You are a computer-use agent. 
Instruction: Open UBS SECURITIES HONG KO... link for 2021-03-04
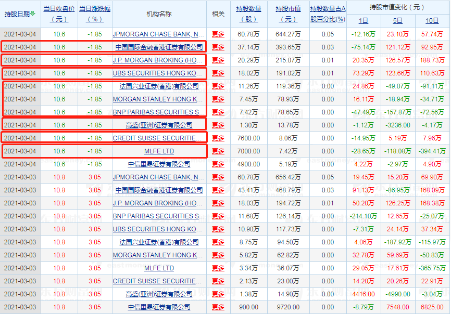click(157, 73)
